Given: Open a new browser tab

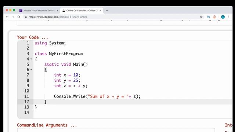Looking at the screenshot, I should pos(107,11).
